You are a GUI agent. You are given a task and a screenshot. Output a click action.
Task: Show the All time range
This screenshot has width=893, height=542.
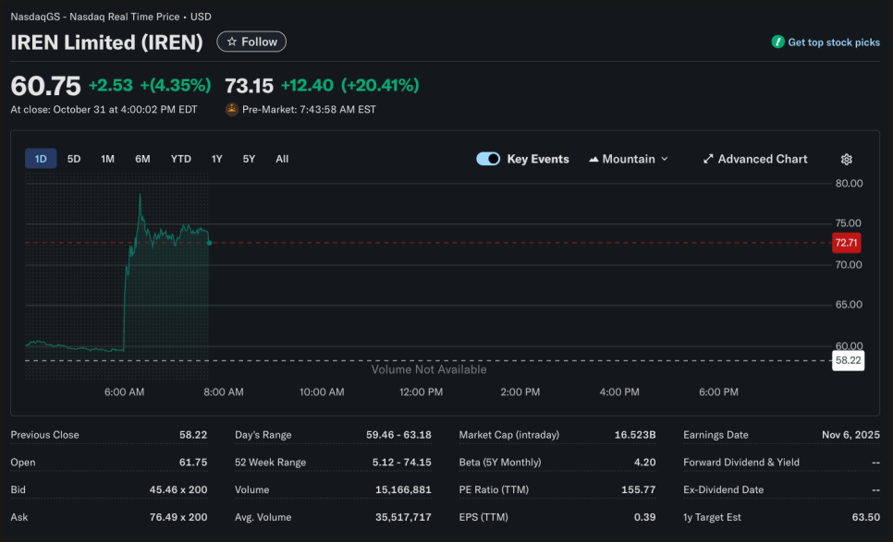(282, 159)
